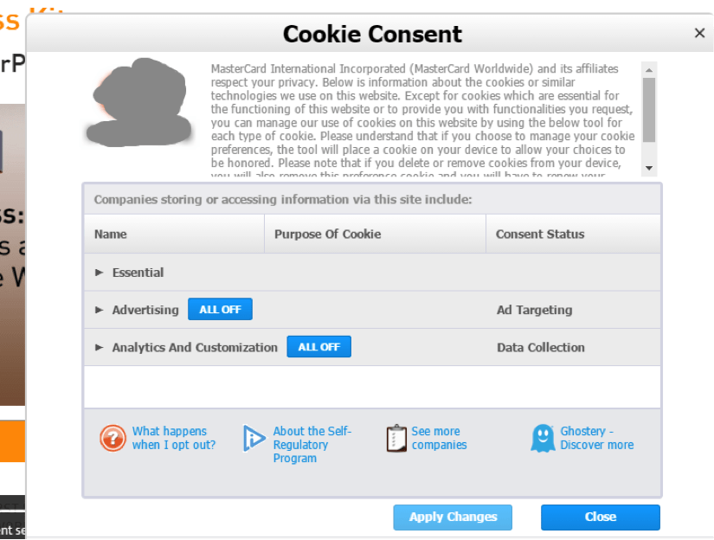This screenshot has width=714, height=540.
Task: Toggle Advertising cookies ALL OFF
Action: tap(220, 309)
